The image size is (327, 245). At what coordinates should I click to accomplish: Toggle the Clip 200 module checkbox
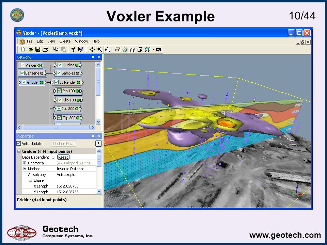pyautogui.click(x=59, y=118)
